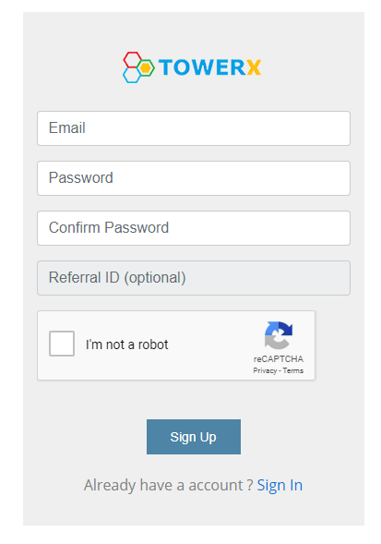Select the Confirm Password field
This screenshot has height=544, width=381.
(194, 228)
